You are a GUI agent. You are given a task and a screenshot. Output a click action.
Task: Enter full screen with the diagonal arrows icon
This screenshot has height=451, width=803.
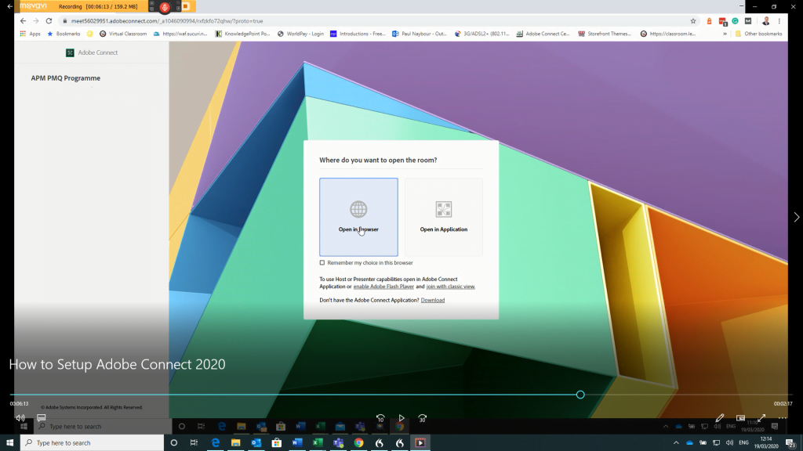[761, 418]
